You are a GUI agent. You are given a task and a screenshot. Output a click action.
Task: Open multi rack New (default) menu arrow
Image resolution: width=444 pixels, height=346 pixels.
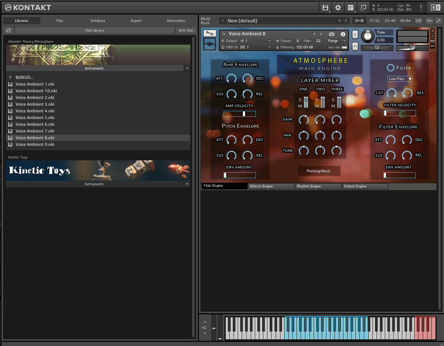click(x=223, y=21)
